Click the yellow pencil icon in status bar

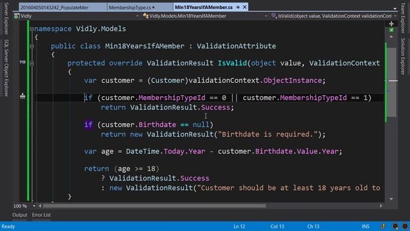[x=383, y=226]
